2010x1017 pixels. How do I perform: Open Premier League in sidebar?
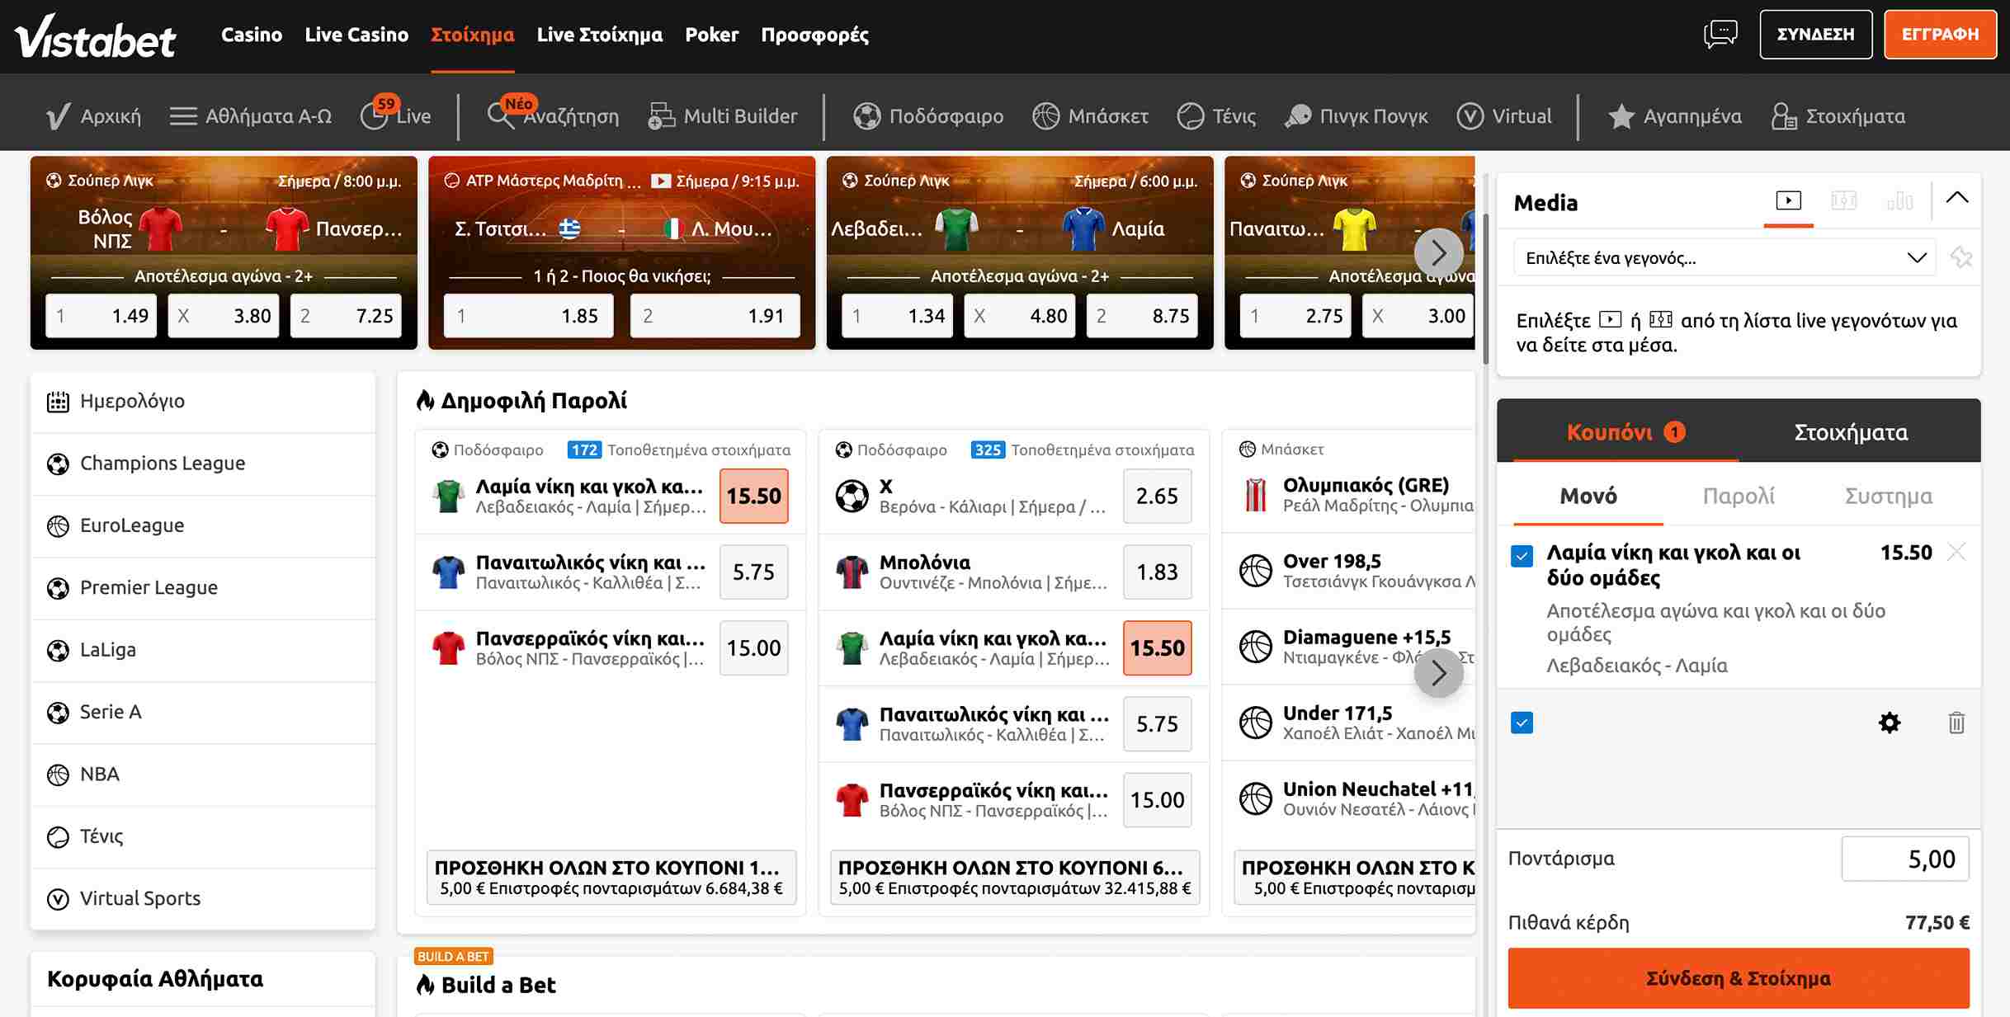203,588
